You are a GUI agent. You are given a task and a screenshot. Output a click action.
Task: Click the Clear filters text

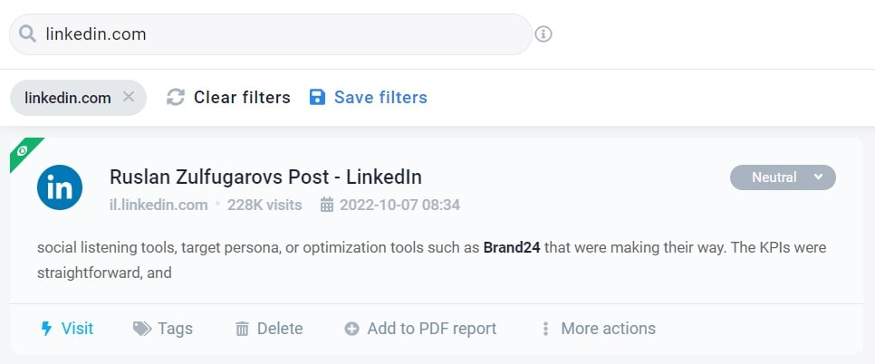click(242, 97)
